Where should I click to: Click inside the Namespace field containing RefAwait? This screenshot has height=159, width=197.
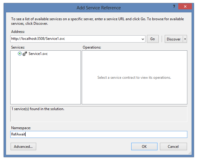coord(99,134)
